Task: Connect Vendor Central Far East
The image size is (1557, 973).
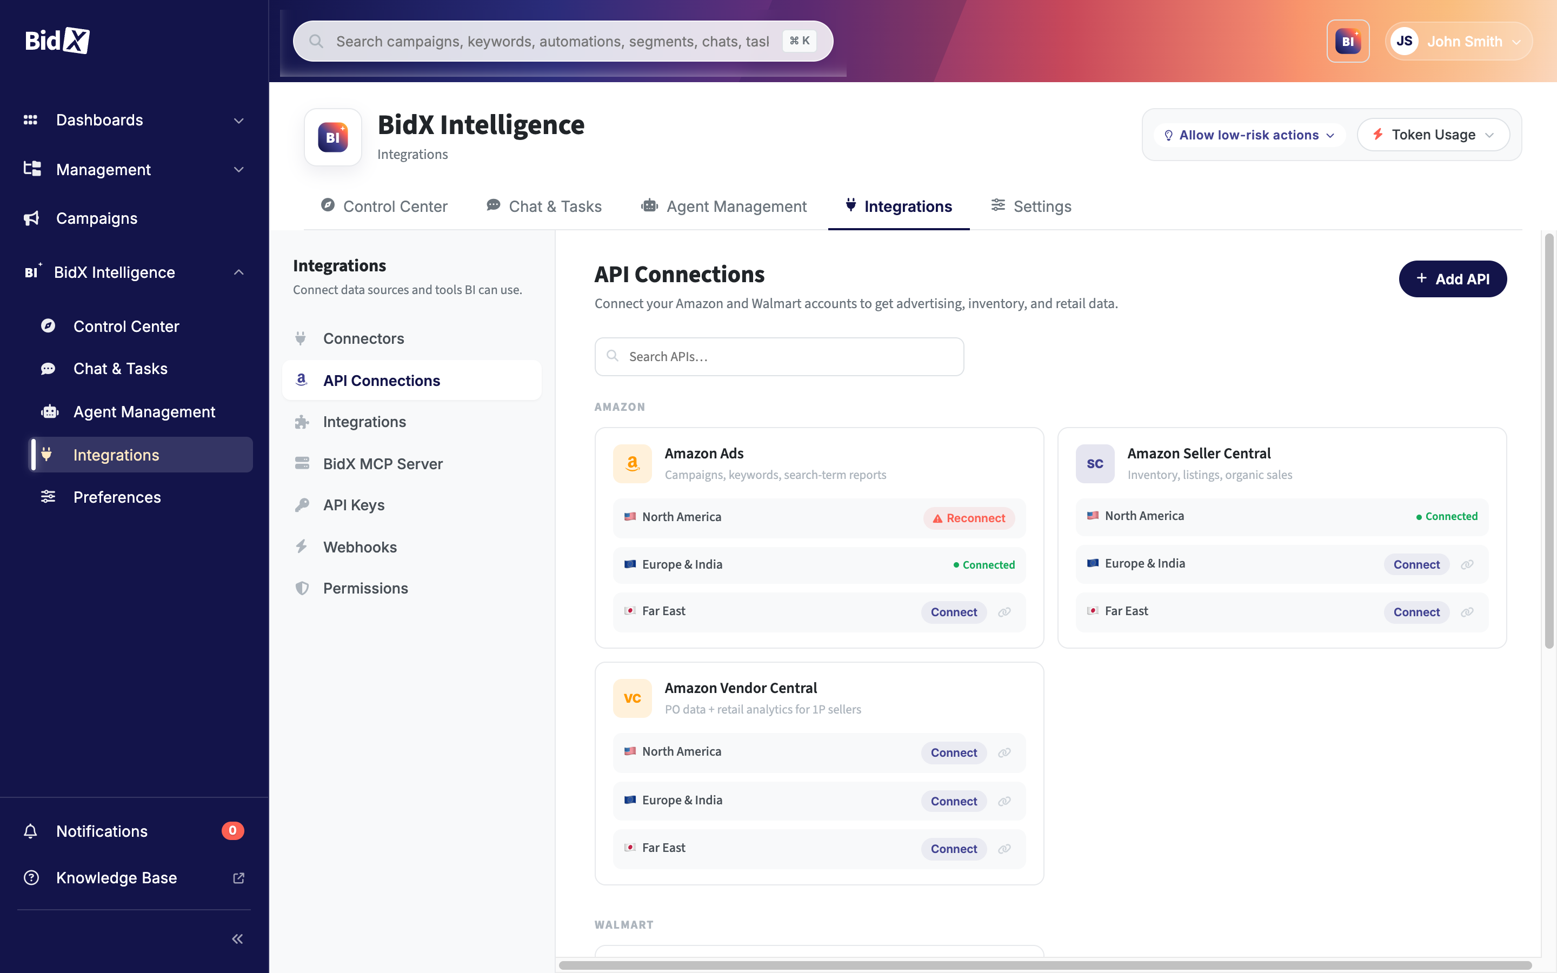Action: point(954,849)
